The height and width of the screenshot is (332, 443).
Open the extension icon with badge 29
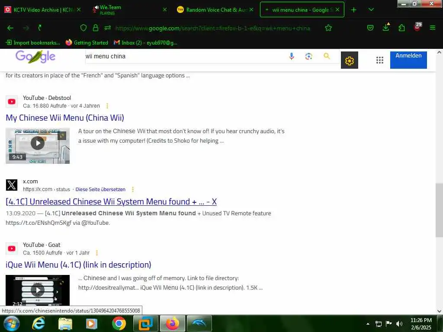[417, 27]
